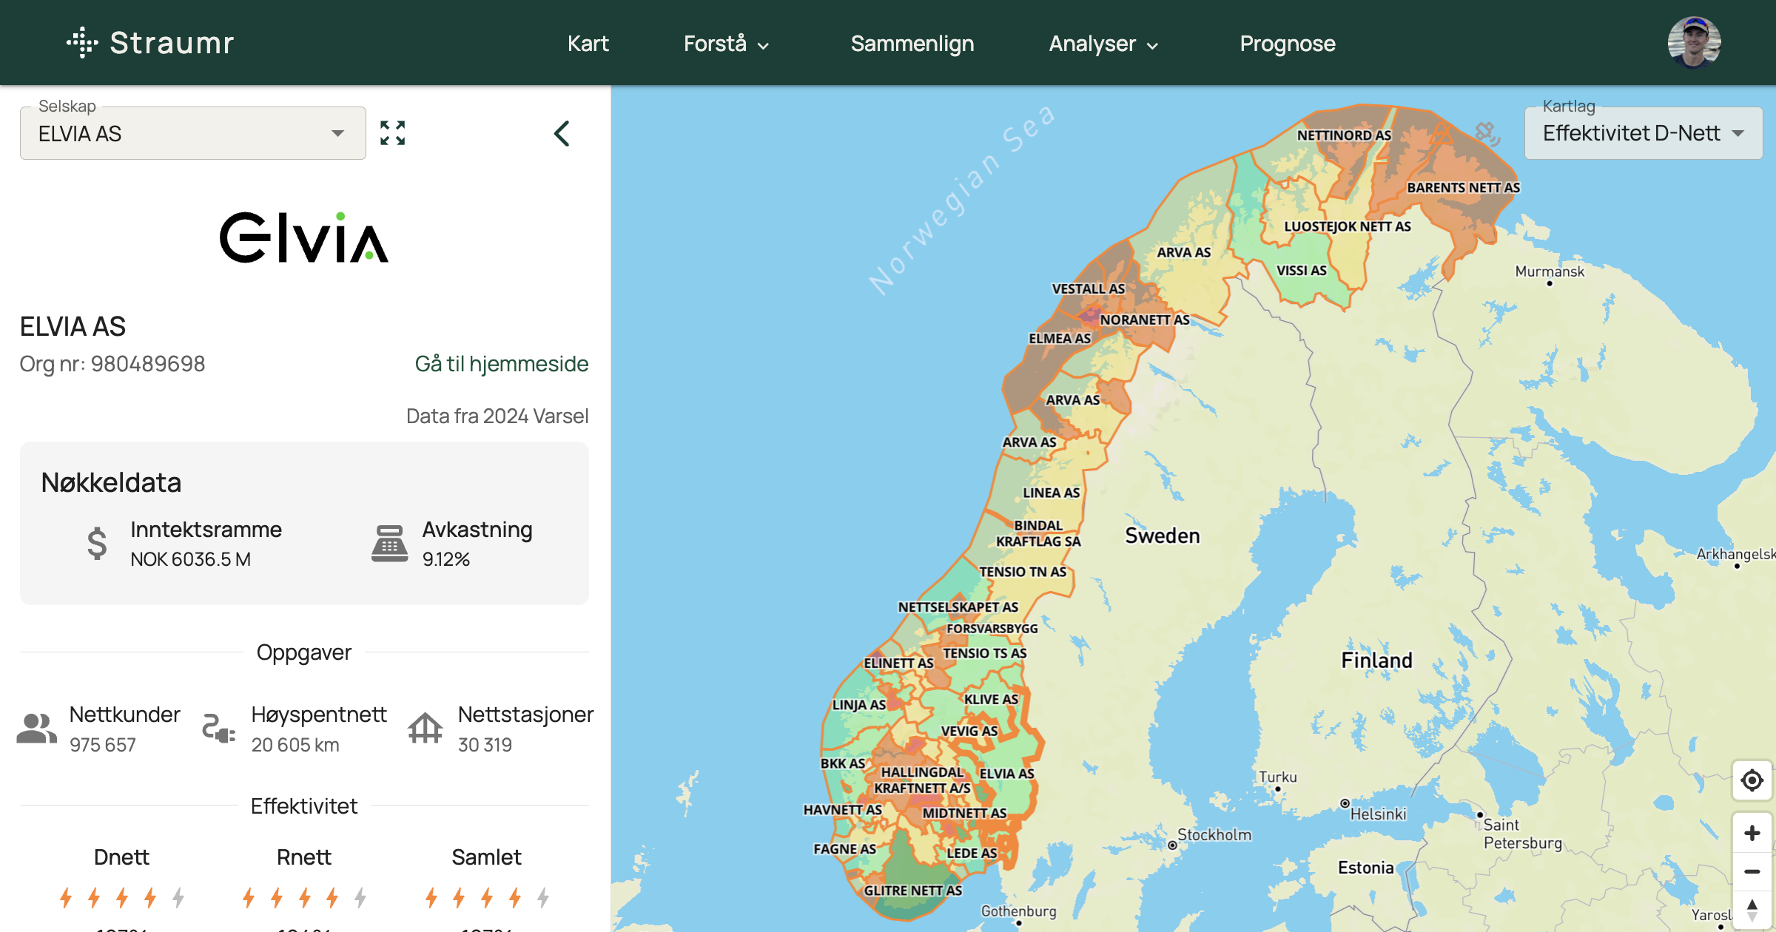1776x932 pixels.
Task: Click the satellite icon on the map
Action: click(1487, 134)
